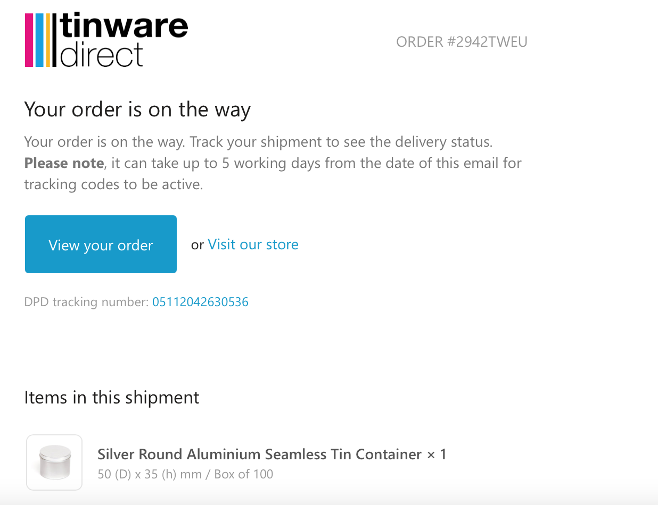Click the "DPD tracking number:" label
Screen dimensions: 658x505
pyautogui.click(x=86, y=302)
